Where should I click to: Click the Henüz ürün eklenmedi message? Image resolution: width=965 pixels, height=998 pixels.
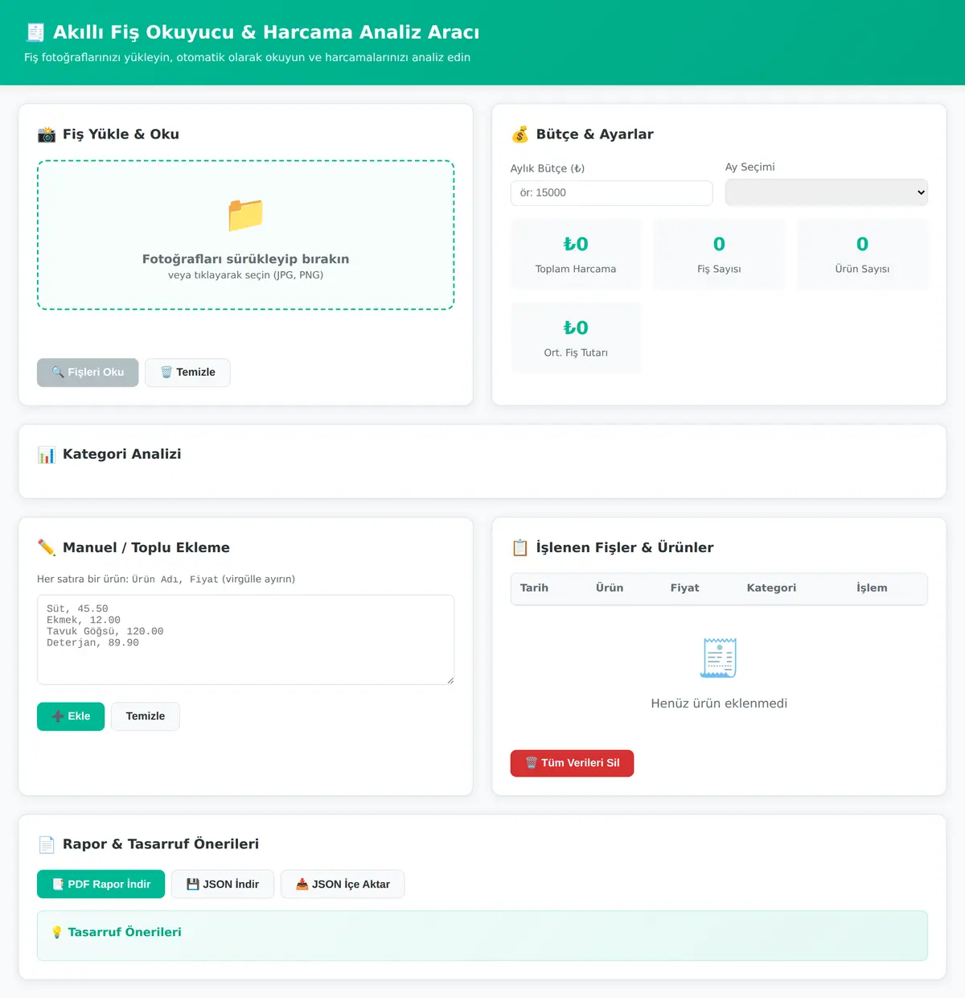719,703
